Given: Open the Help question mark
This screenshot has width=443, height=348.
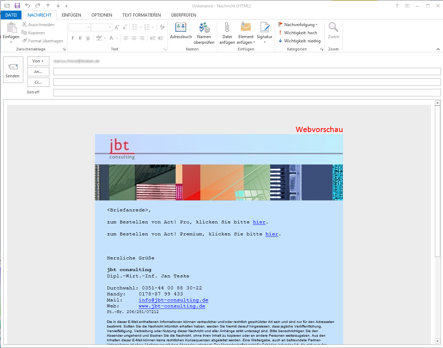Looking at the screenshot, I should (x=397, y=6).
